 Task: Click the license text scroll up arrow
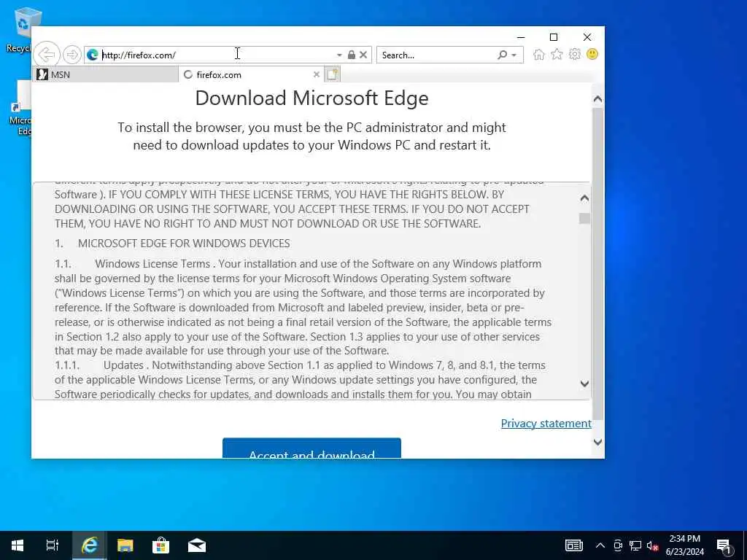pos(584,198)
